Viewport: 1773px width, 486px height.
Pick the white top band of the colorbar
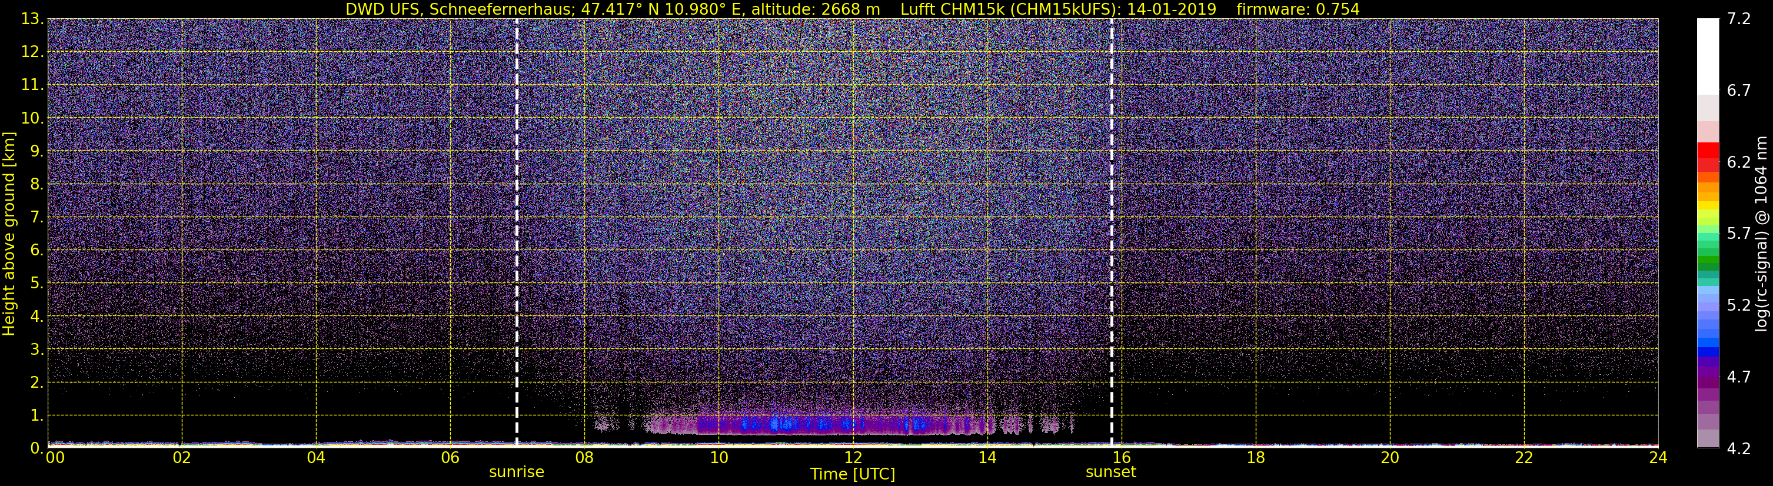click(x=1708, y=56)
